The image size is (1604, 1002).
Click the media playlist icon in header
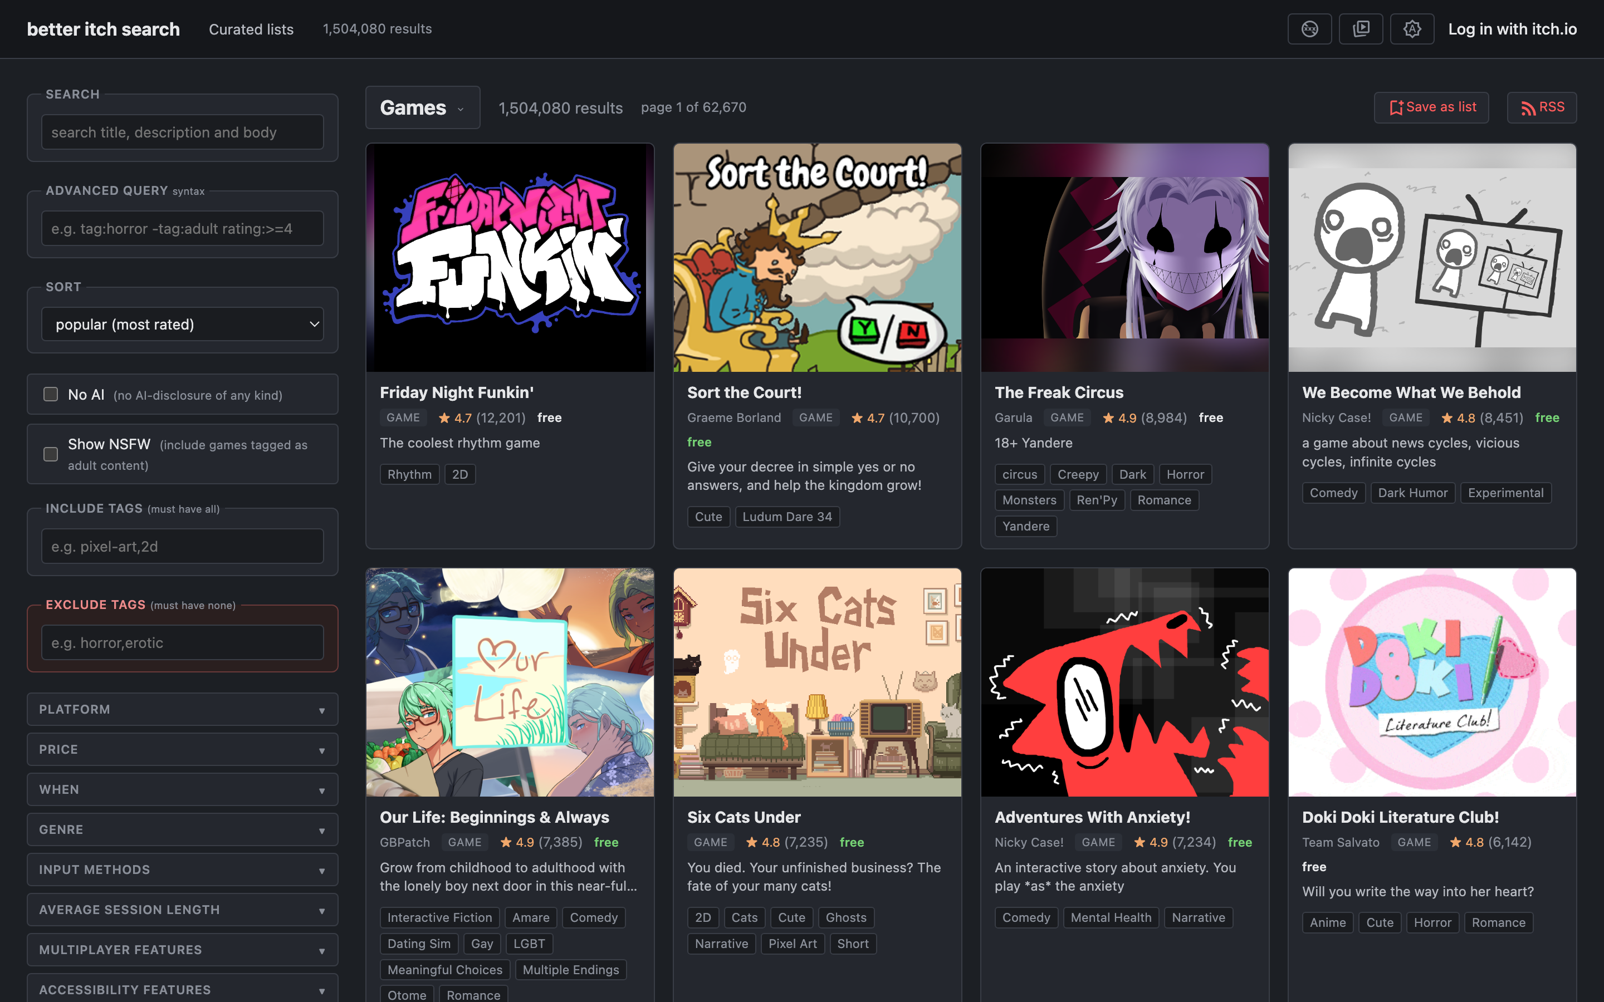coord(1361,29)
